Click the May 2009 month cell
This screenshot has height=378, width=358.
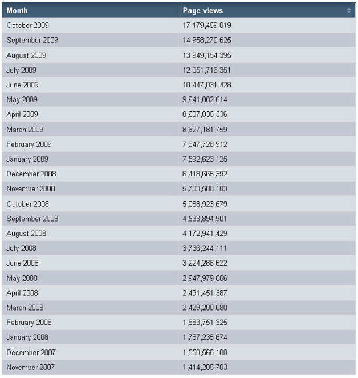click(x=21, y=100)
